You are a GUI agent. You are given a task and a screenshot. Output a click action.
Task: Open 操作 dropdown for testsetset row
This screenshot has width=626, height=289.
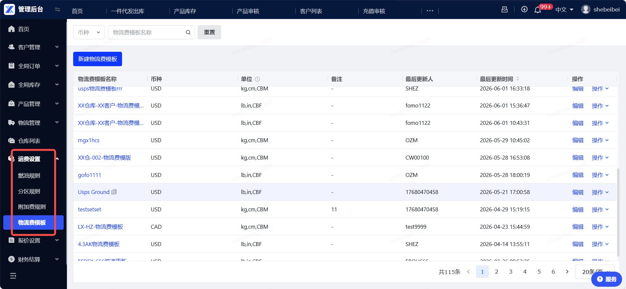coord(600,210)
